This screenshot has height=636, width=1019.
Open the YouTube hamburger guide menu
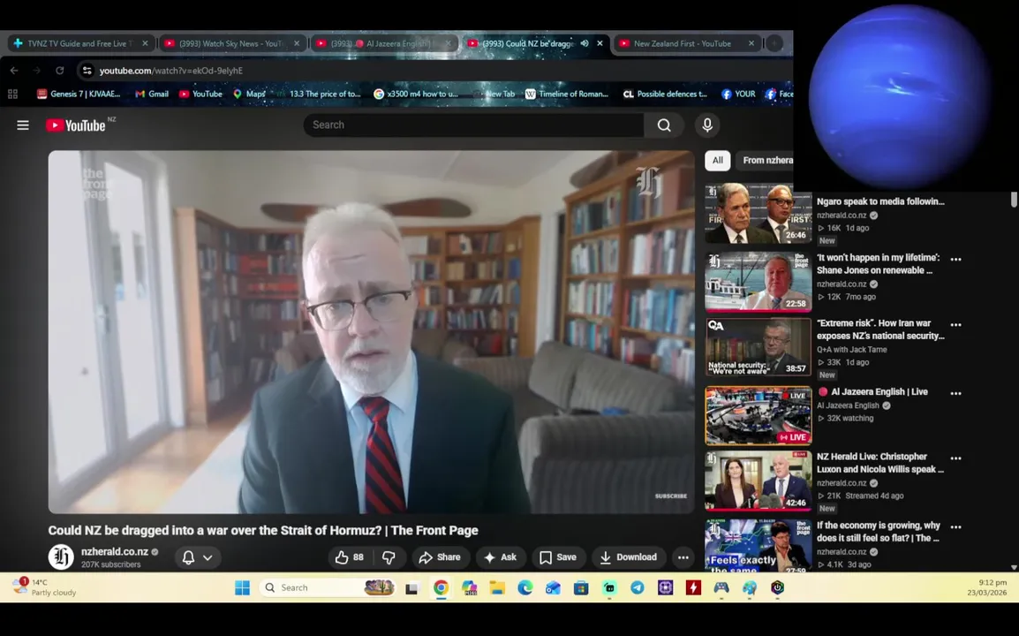(x=23, y=125)
